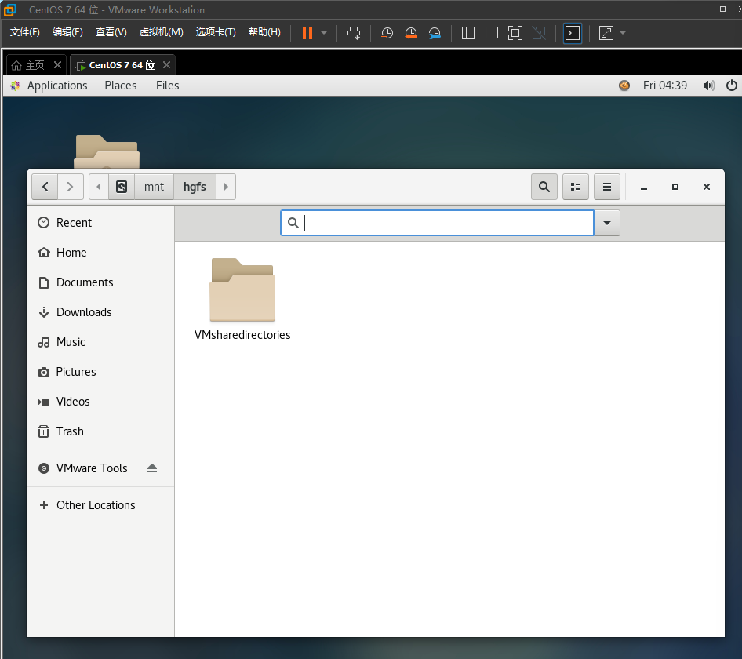Viewport: 742px width, 659px height.
Task: Open the power menu icon
Action: pos(732,86)
